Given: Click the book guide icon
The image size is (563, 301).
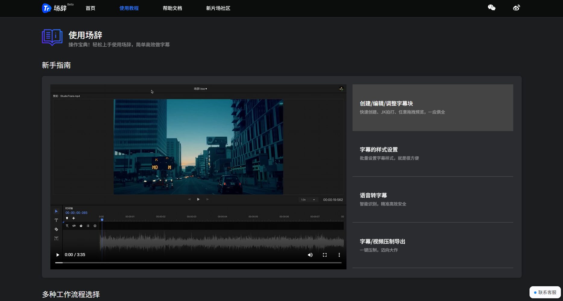Looking at the screenshot, I should tap(52, 37).
